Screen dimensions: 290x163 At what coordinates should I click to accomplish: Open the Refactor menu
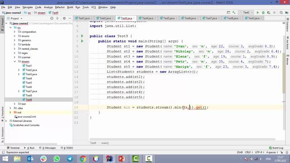tap(60, 7)
